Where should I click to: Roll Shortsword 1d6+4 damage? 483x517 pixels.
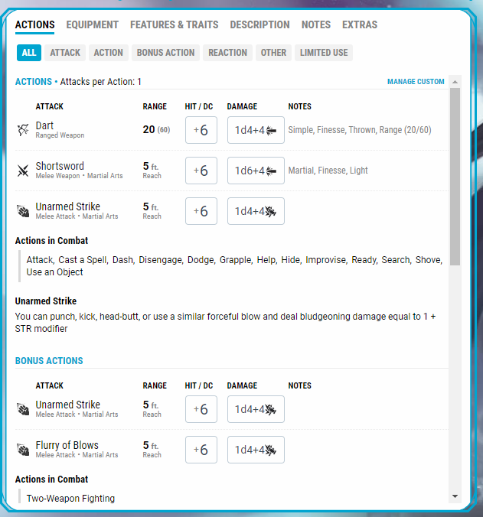coord(256,171)
